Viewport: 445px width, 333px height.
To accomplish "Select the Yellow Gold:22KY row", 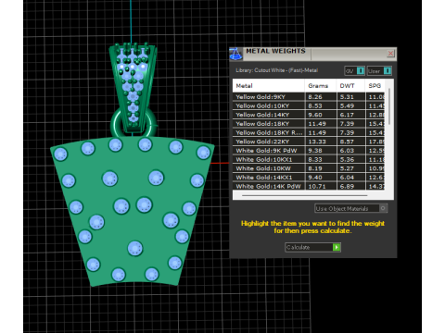I will [309, 142].
